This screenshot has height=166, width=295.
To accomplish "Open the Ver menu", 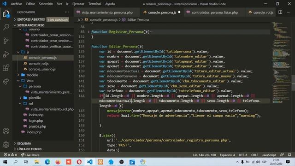I will (x=59, y=4).
